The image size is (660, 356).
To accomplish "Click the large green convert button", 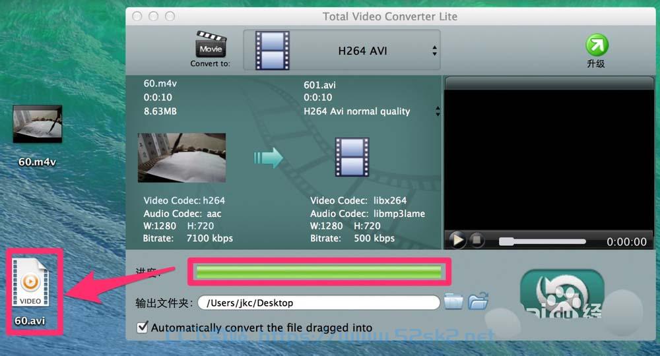I will click(562, 293).
